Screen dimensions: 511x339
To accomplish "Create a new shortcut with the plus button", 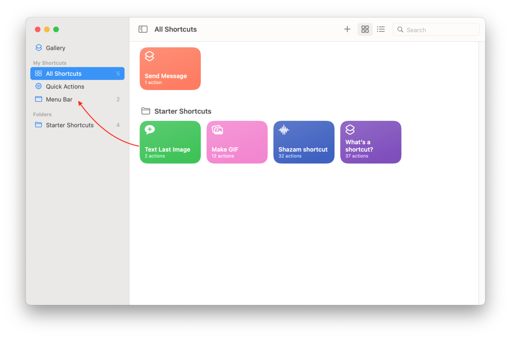I will click(347, 29).
